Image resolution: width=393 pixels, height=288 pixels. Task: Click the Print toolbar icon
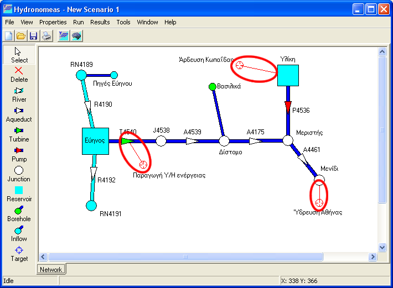pos(46,36)
